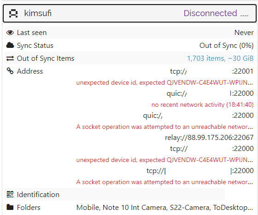Click the shared folders list Mobile, Note 10
Screen dimensions: 258x215
point(164,208)
